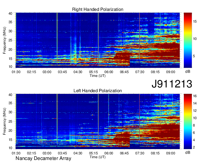Click "15" frequency tick of Left Handed plot
This screenshot has width=200, height=162.
click(10, 140)
